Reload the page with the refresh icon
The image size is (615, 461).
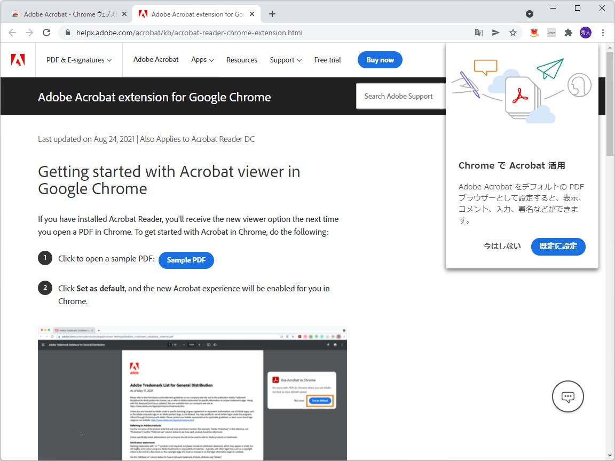46,33
